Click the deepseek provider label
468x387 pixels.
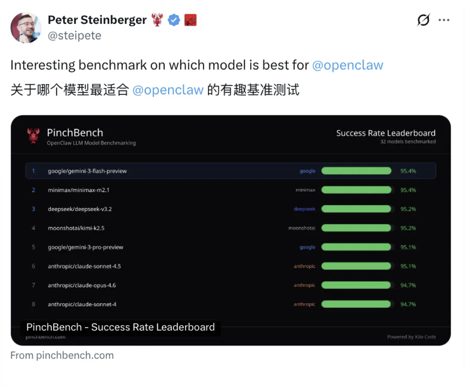point(304,209)
